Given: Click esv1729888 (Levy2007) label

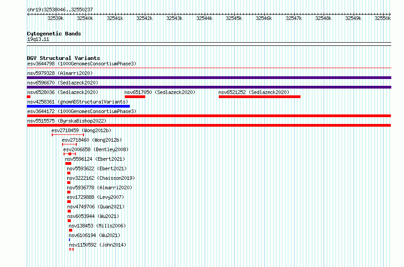Looking at the screenshot, I should click(x=95, y=197).
